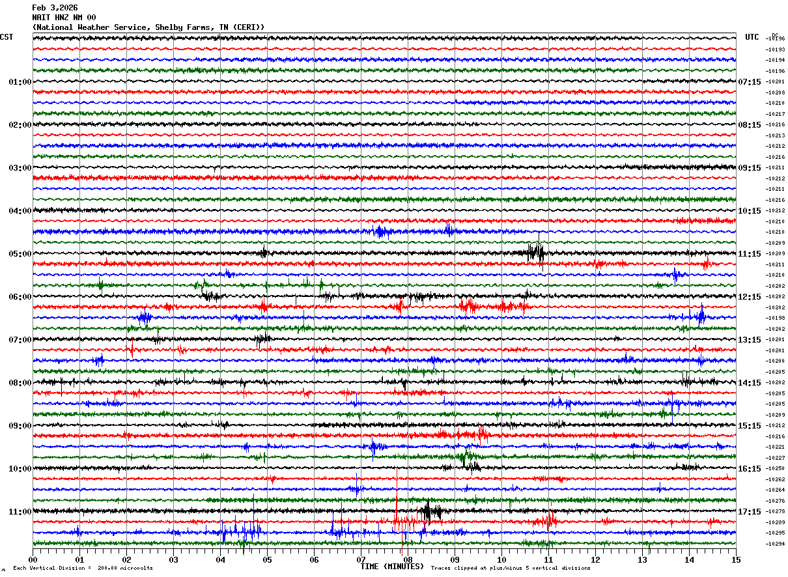Click the DC offset value -10227

(x=776, y=458)
